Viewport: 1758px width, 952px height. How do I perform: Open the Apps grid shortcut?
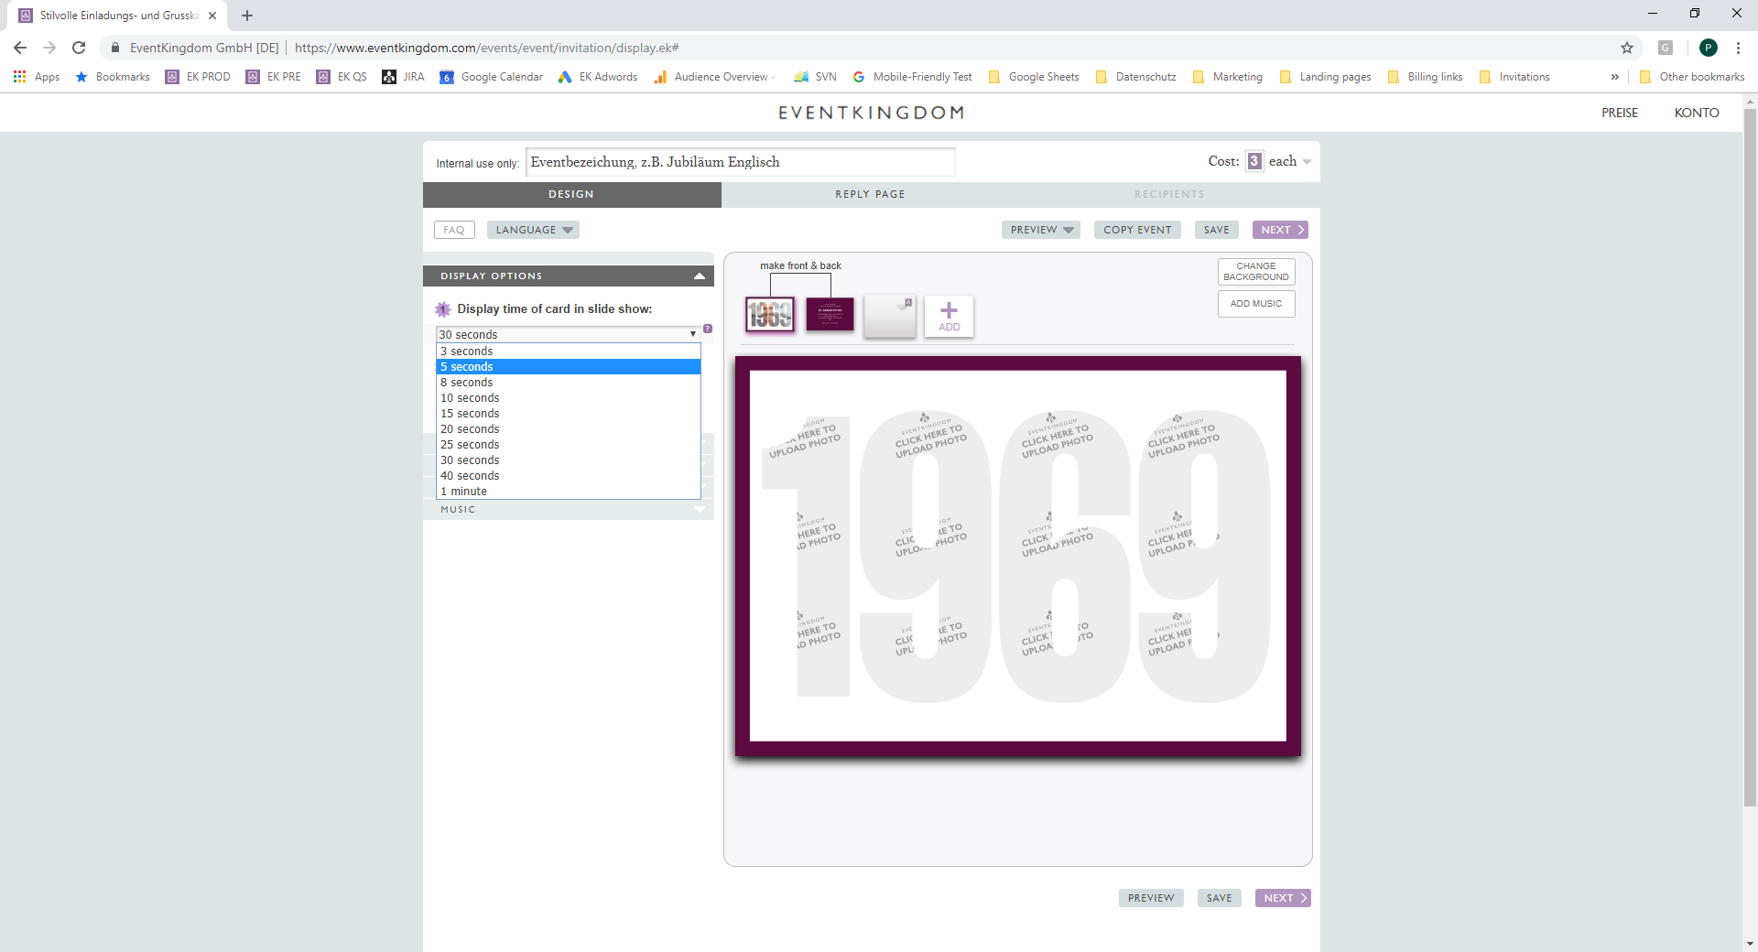point(37,77)
